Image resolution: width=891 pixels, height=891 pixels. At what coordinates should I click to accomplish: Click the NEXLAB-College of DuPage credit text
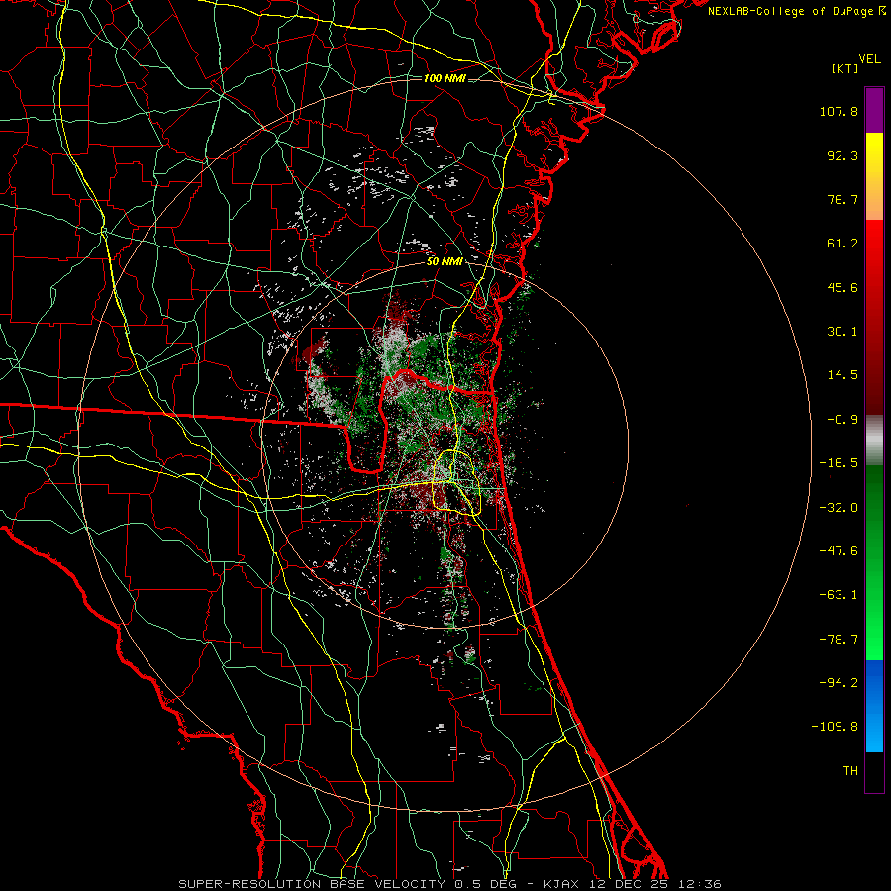click(x=796, y=11)
